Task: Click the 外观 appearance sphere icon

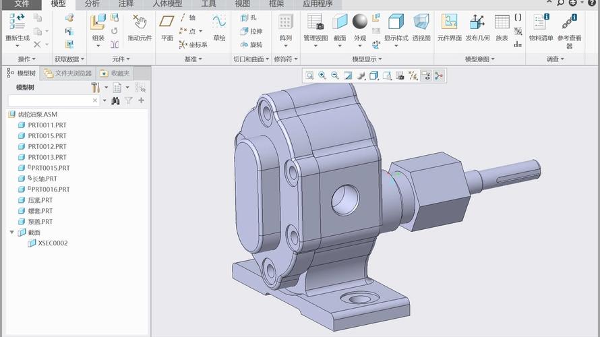Action: [x=360, y=22]
